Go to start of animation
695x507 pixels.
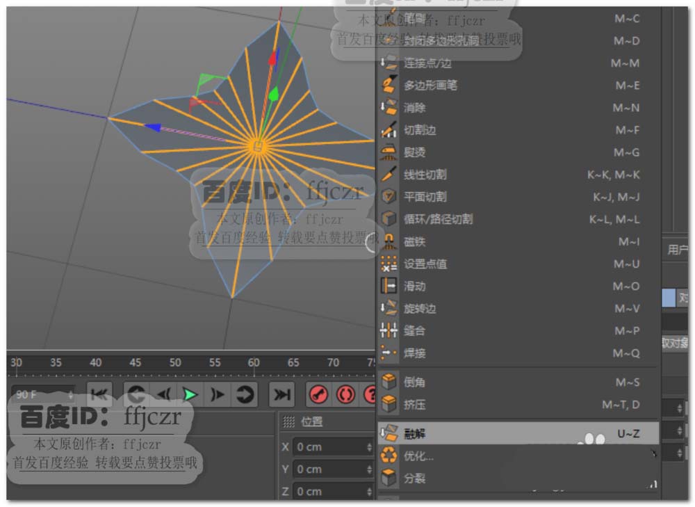(x=99, y=394)
